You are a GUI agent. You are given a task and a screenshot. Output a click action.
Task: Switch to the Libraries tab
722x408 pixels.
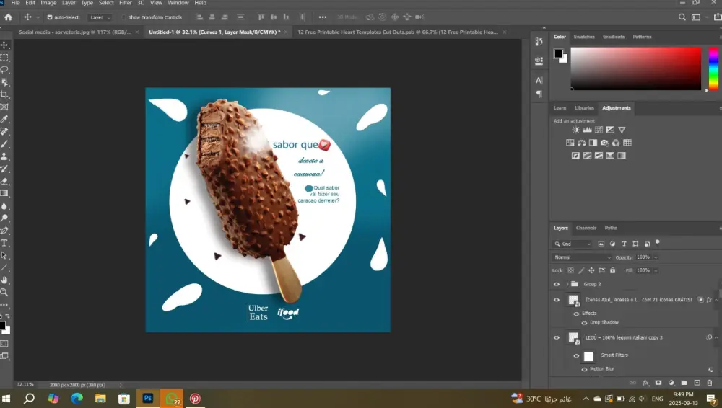tap(584, 108)
